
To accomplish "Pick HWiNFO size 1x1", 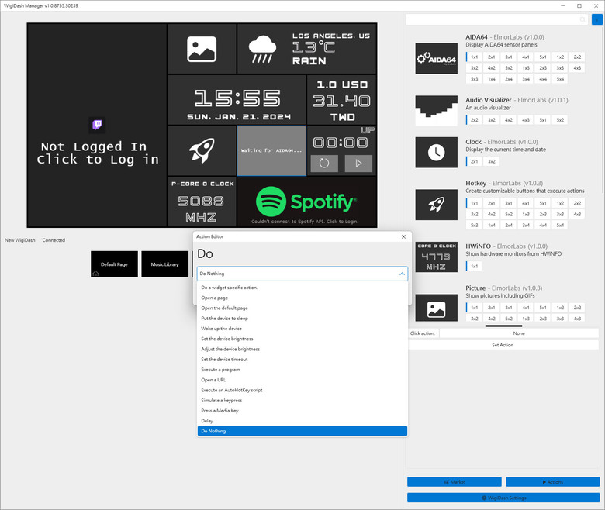I will (x=475, y=266).
